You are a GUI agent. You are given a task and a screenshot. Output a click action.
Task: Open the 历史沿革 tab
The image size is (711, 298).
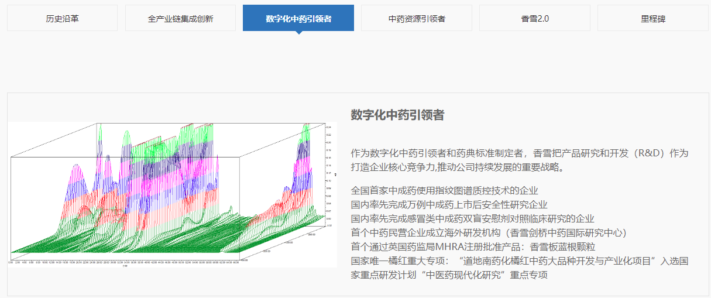point(62,18)
